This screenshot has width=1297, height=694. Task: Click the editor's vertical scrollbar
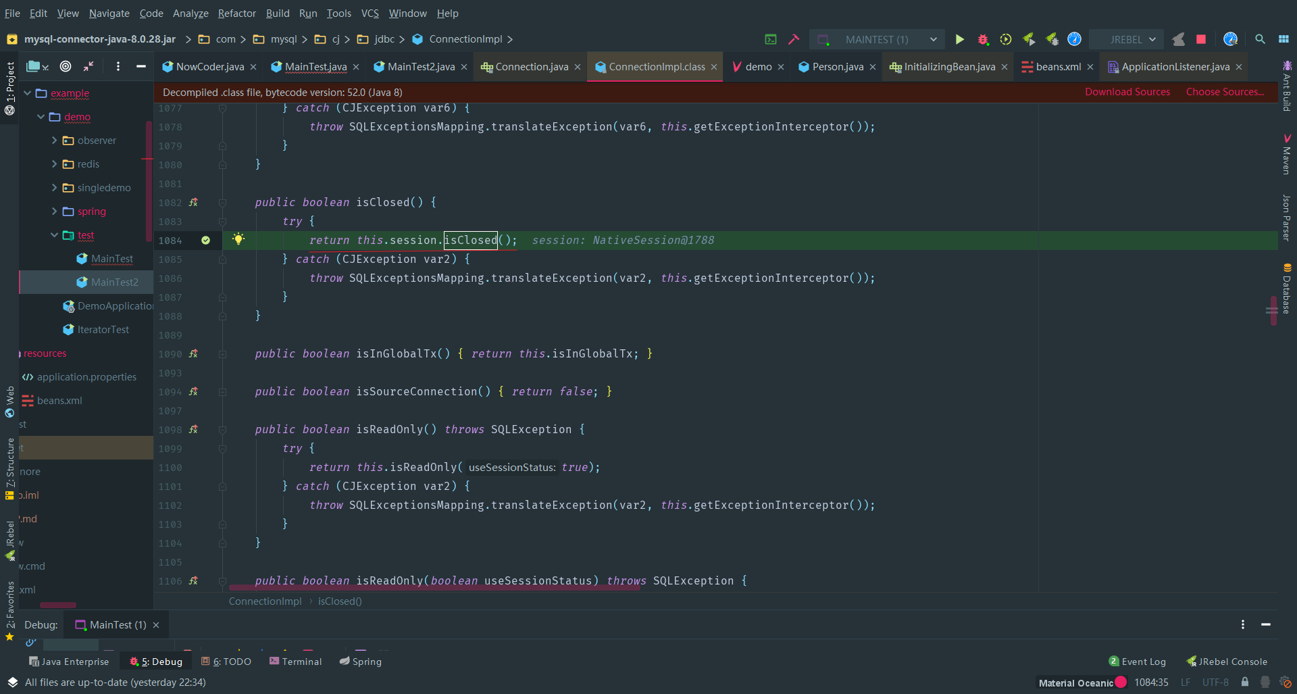click(1273, 311)
